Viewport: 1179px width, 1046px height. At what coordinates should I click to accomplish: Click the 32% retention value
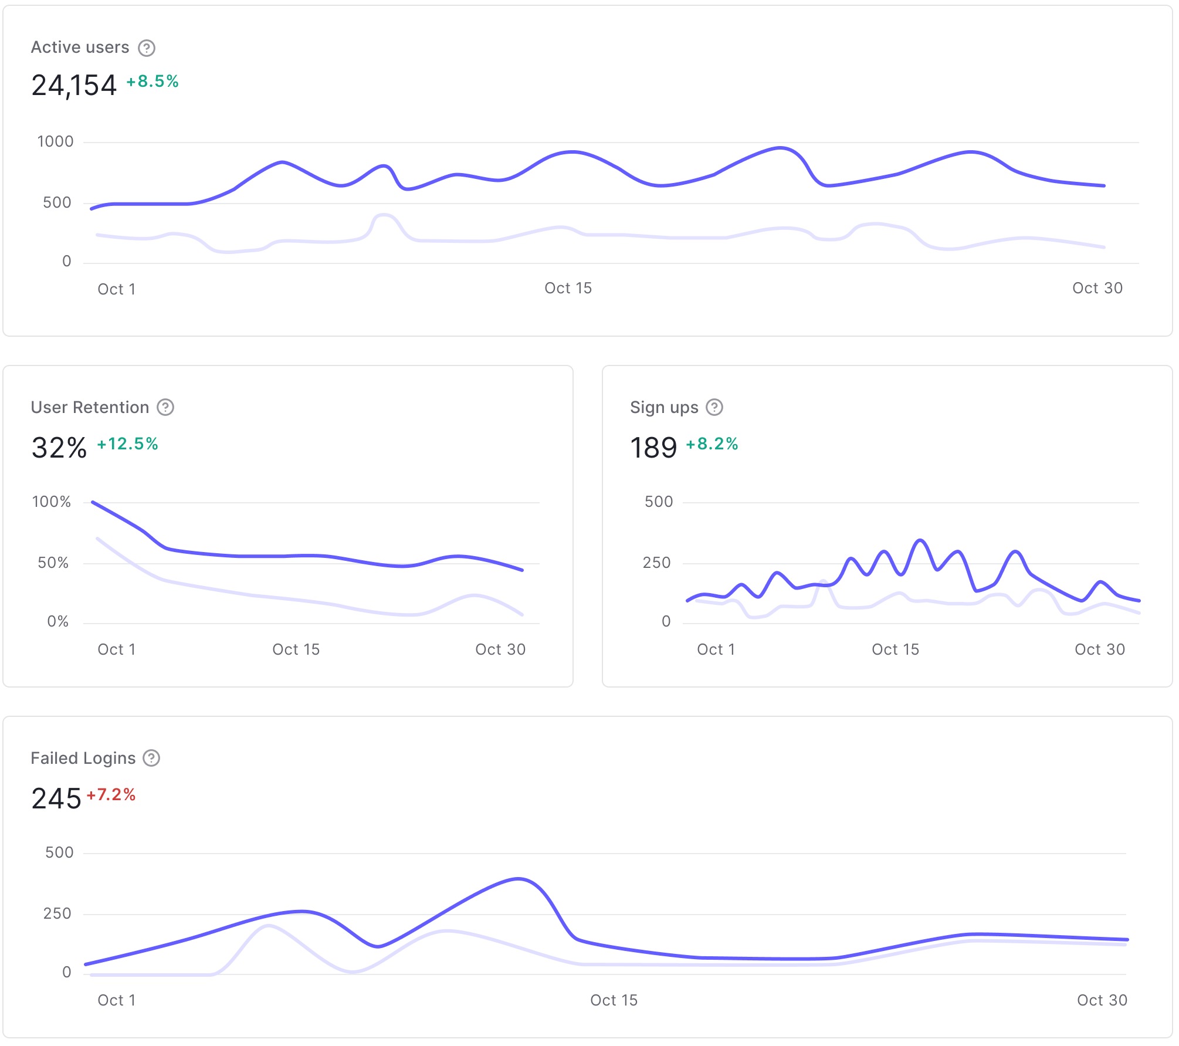tap(59, 448)
